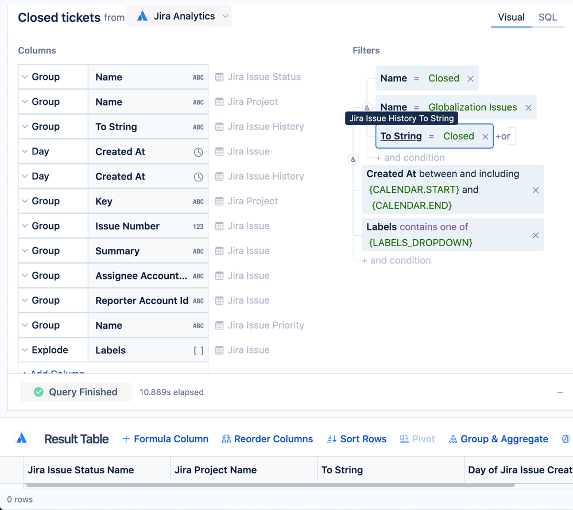Viewport: 573px width, 510px height.
Task: Click the horizontal scrollbar of result table
Action: 270,485
